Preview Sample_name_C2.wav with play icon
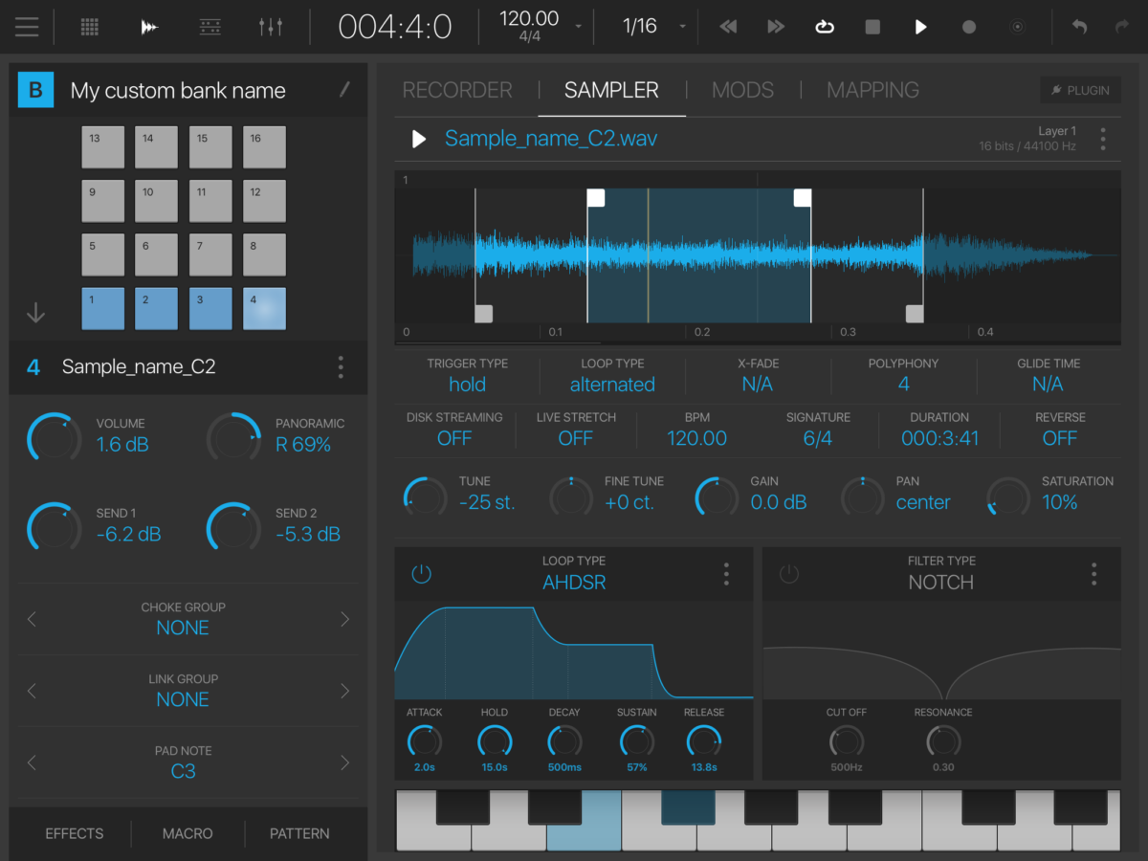The width and height of the screenshot is (1148, 861). tap(418, 140)
